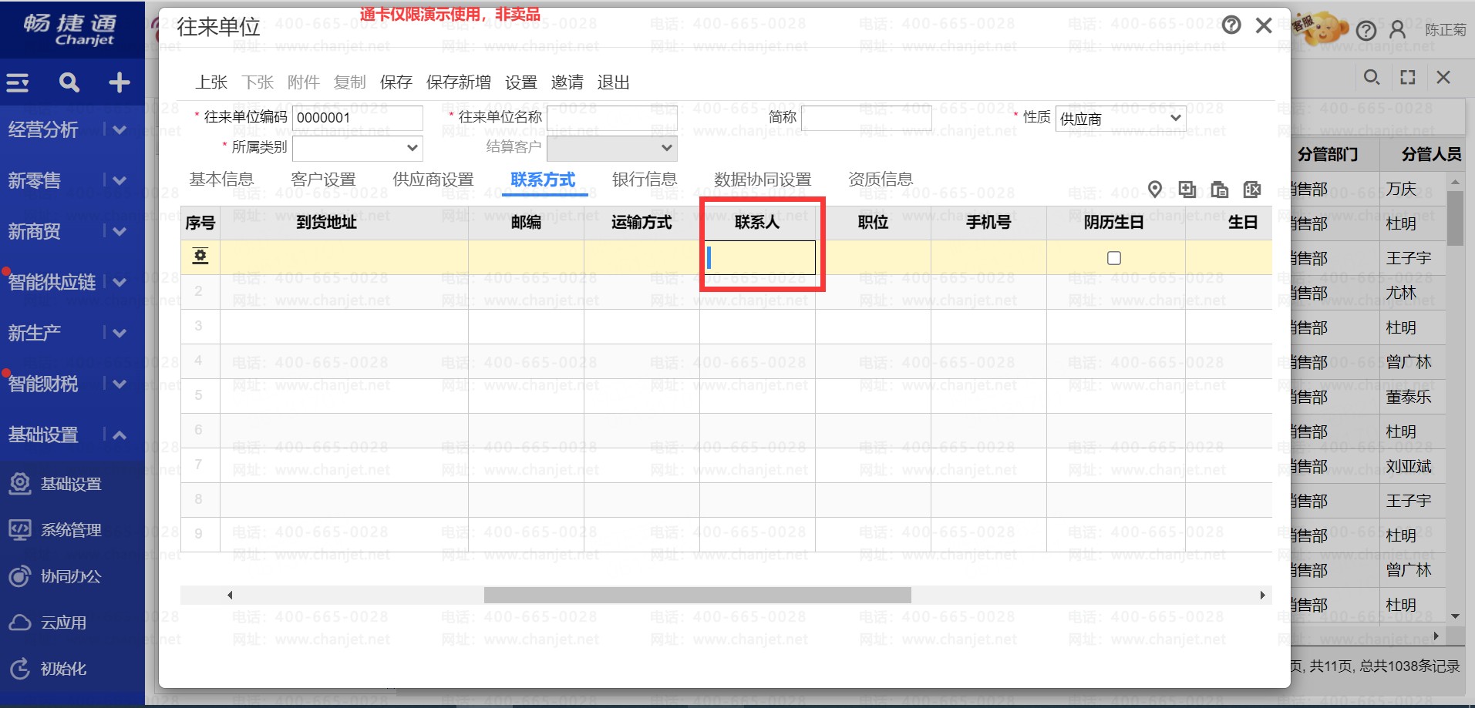Click the map location pin icon

[x=1154, y=190]
